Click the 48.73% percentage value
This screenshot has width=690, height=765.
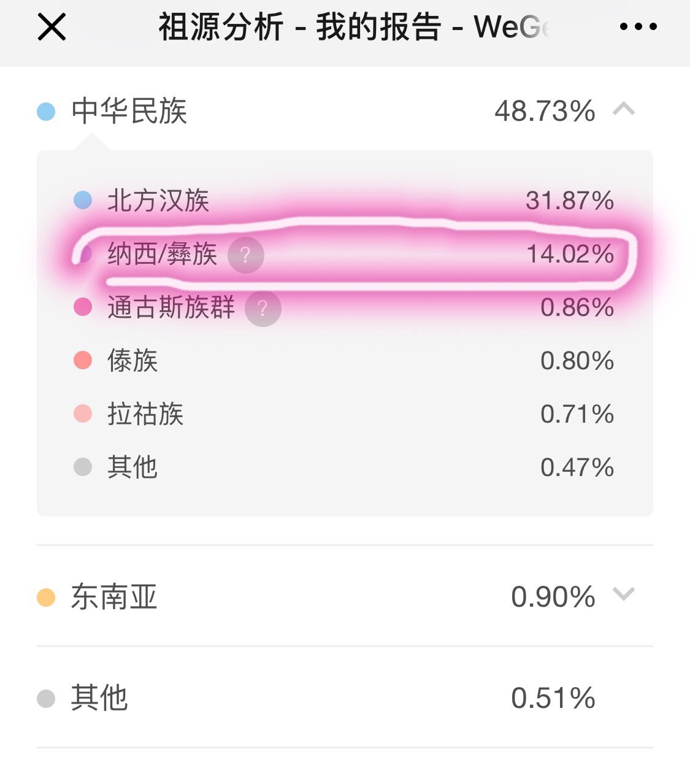(x=545, y=111)
